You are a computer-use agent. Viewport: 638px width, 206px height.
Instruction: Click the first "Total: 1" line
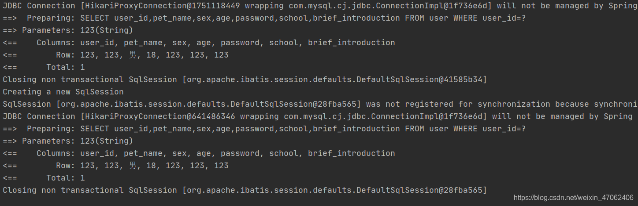44,67
